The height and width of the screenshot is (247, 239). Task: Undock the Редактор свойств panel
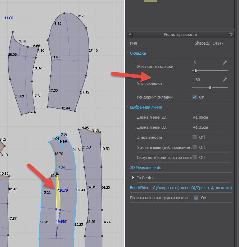(231, 35)
